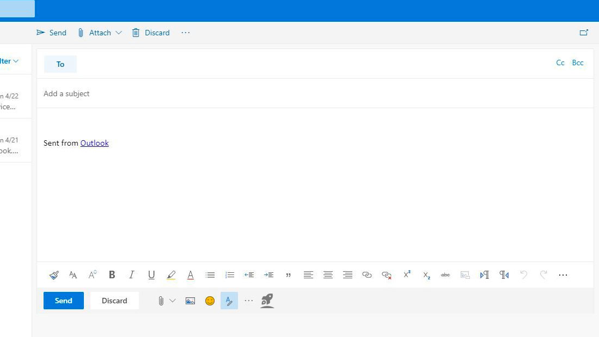The width and height of the screenshot is (599, 337).
Task: Apply quote formatting
Action: click(289, 275)
